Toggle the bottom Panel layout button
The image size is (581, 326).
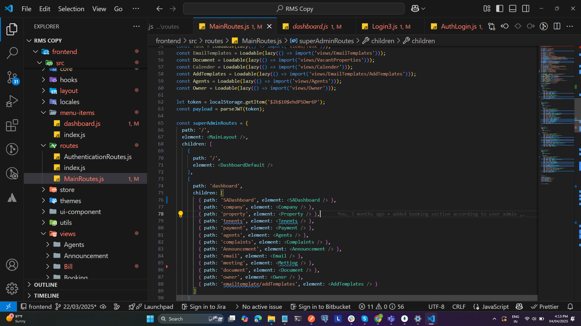pyautogui.click(x=513, y=8)
